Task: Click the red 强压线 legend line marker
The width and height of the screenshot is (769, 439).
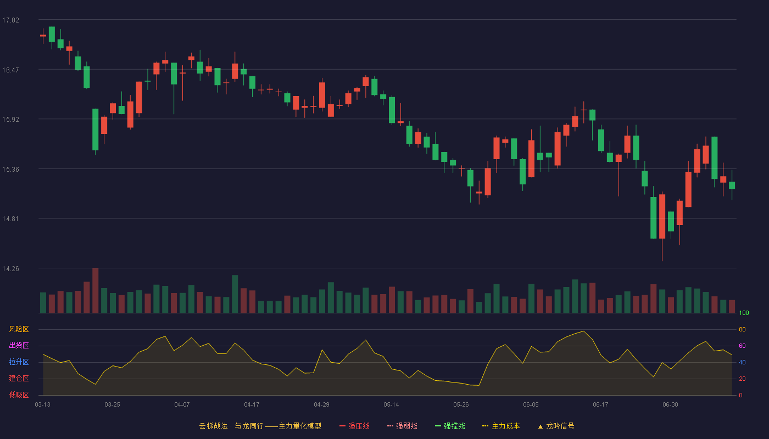Action: 342,426
